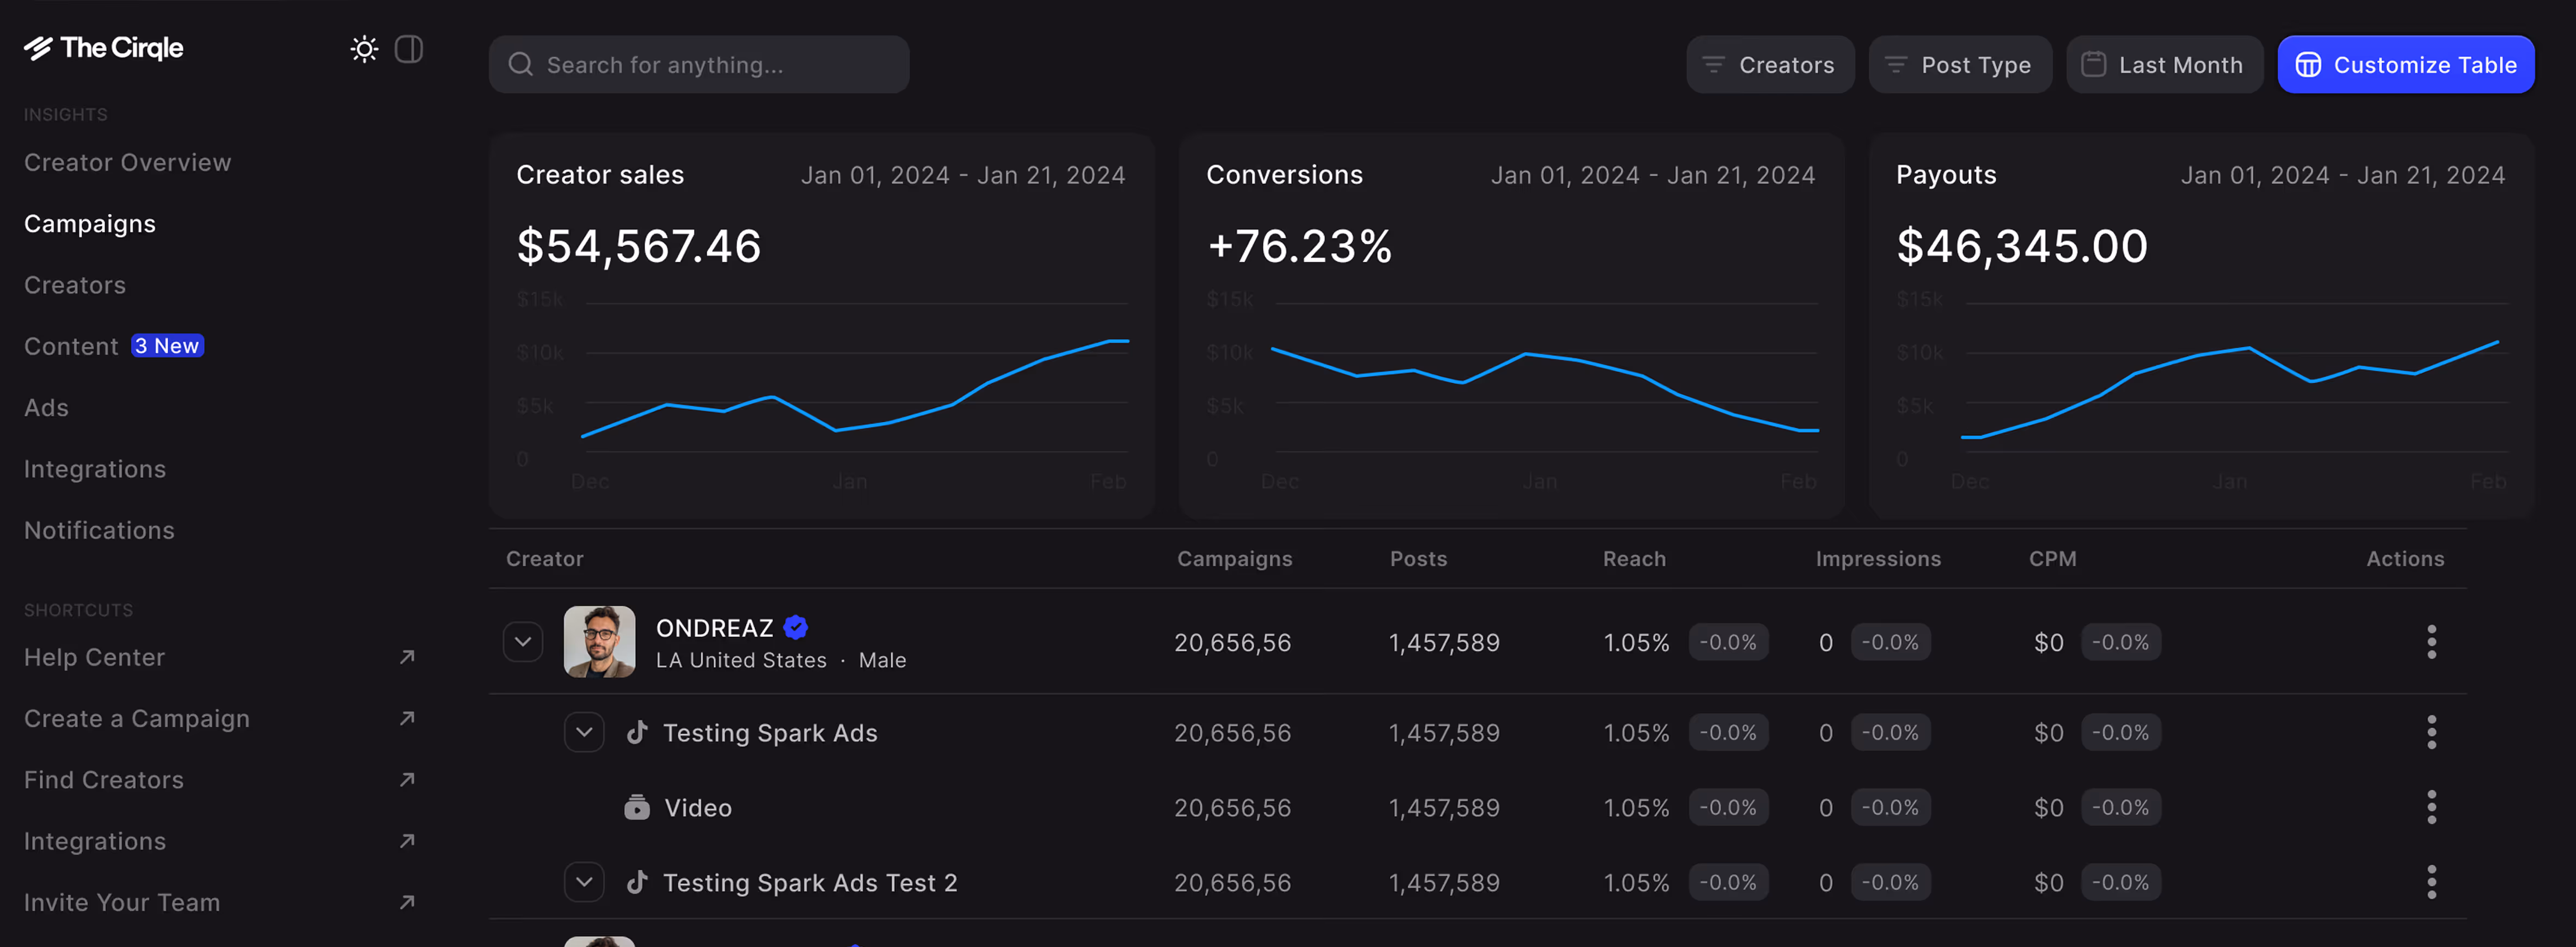Open actions menu for ONDREAZ row
The height and width of the screenshot is (947, 2576).
tap(2431, 642)
